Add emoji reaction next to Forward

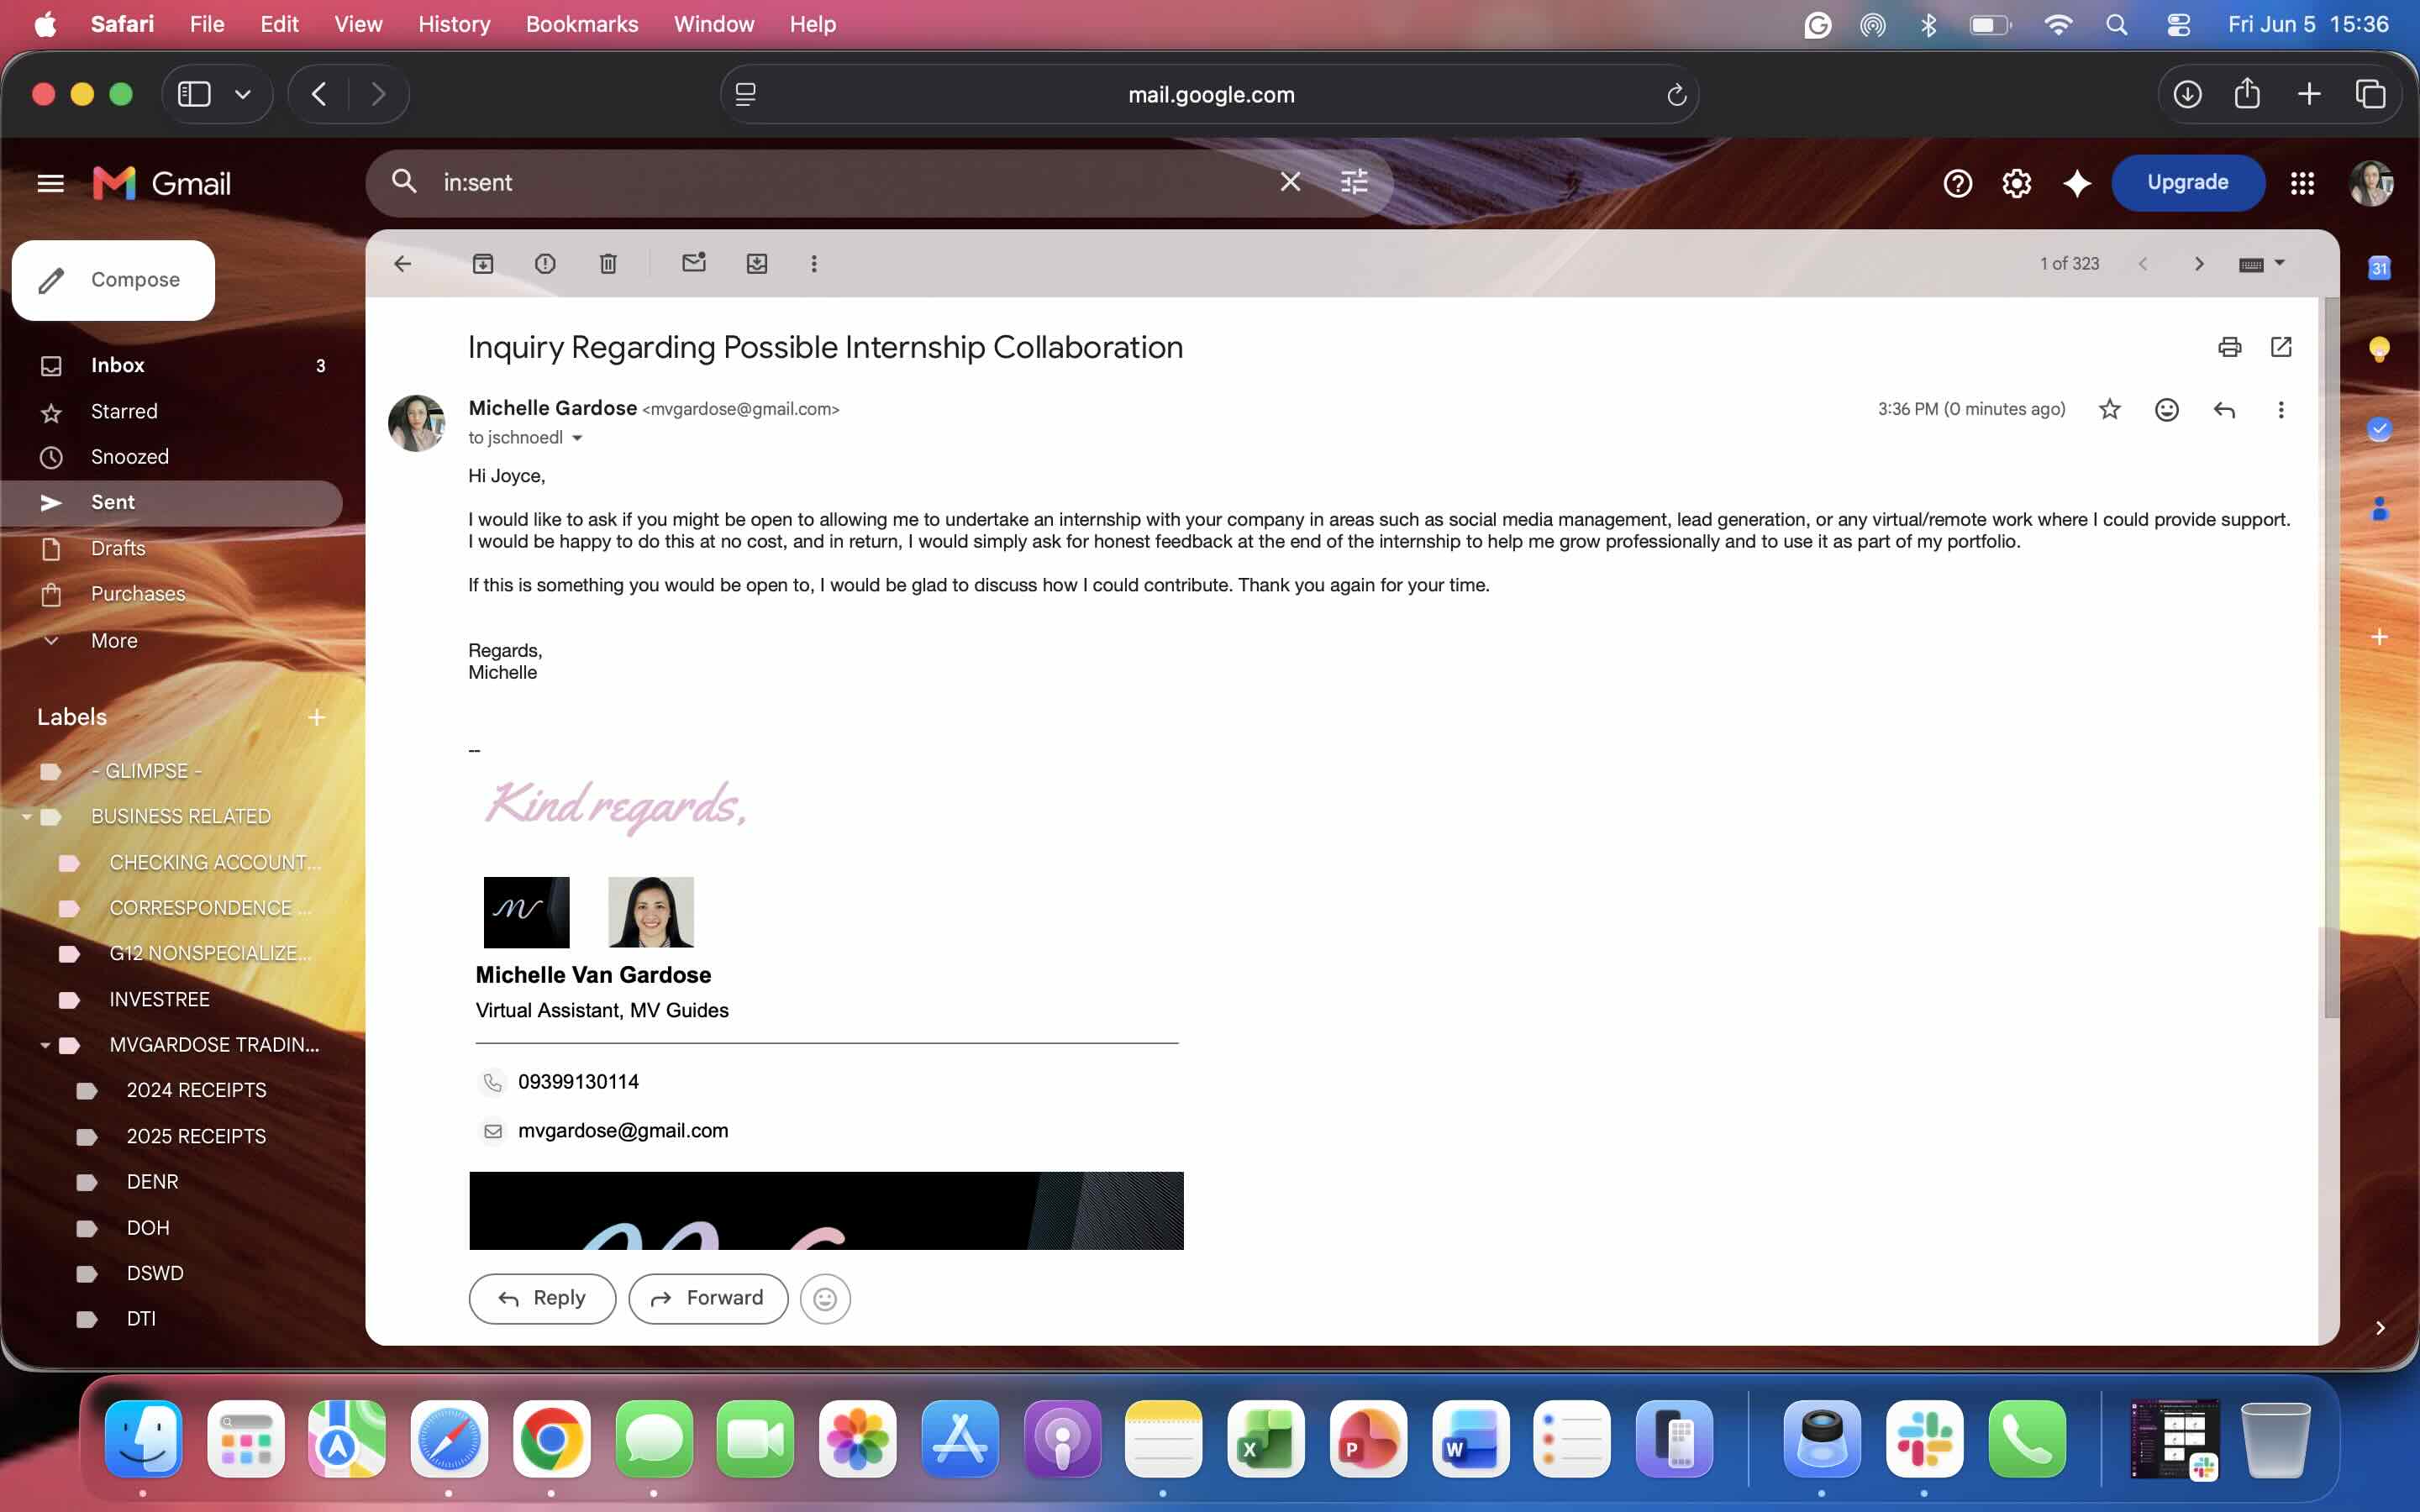[x=825, y=1298]
